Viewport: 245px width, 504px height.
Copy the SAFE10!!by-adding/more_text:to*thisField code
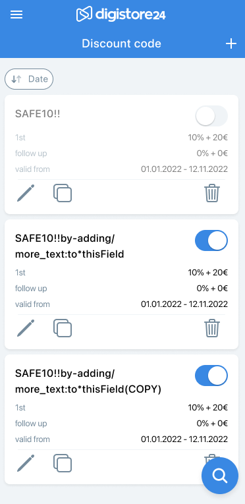coord(63,328)
